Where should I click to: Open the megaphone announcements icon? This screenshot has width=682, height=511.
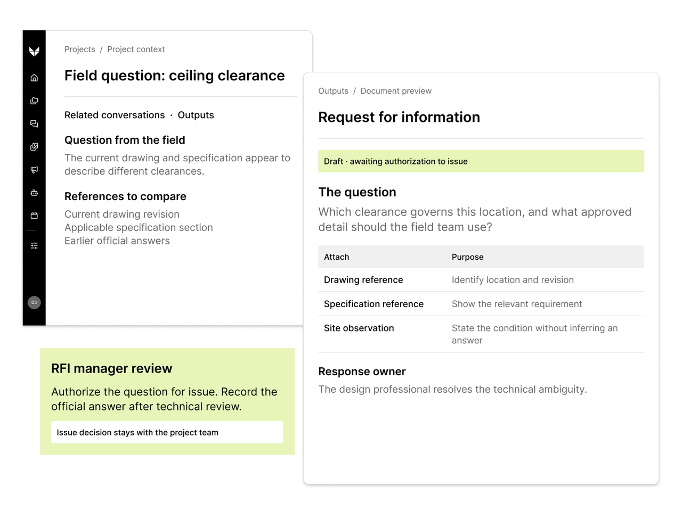[34, 170]
